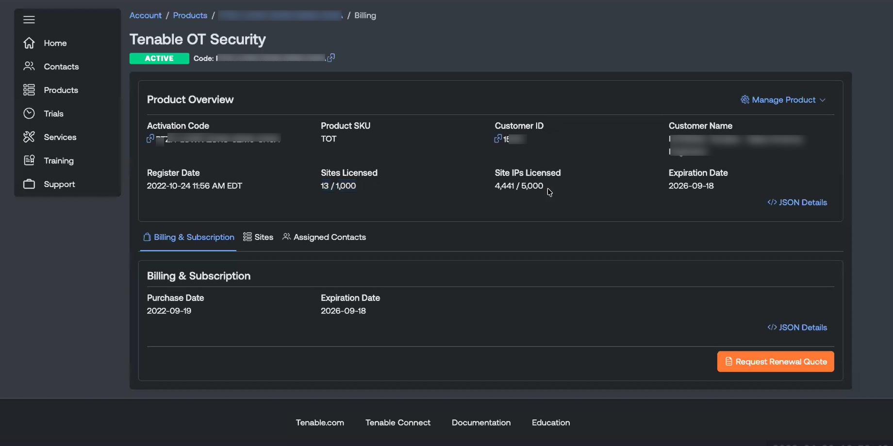Screen dimensions: 893x446
Task: Open the Documentation footer link
Action: point(481,422)
